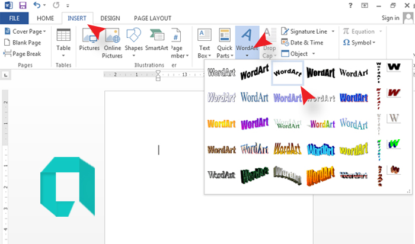Insert a Page Break
Viewport: 415px width, 244px height.
23,54
